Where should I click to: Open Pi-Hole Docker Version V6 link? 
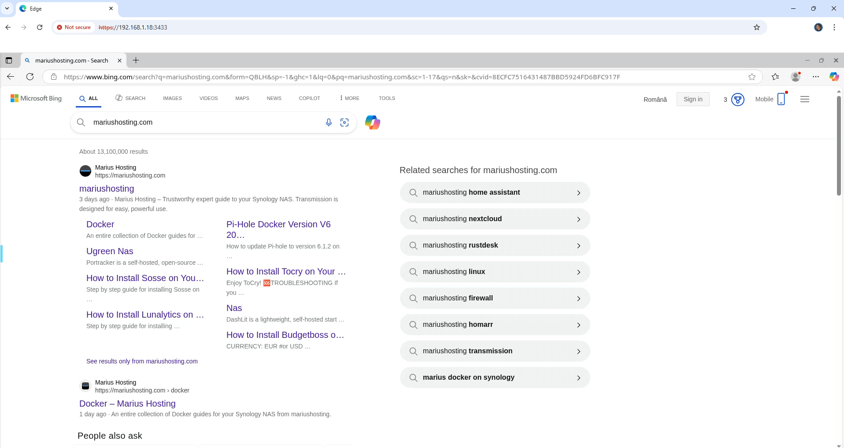[278, 230]
